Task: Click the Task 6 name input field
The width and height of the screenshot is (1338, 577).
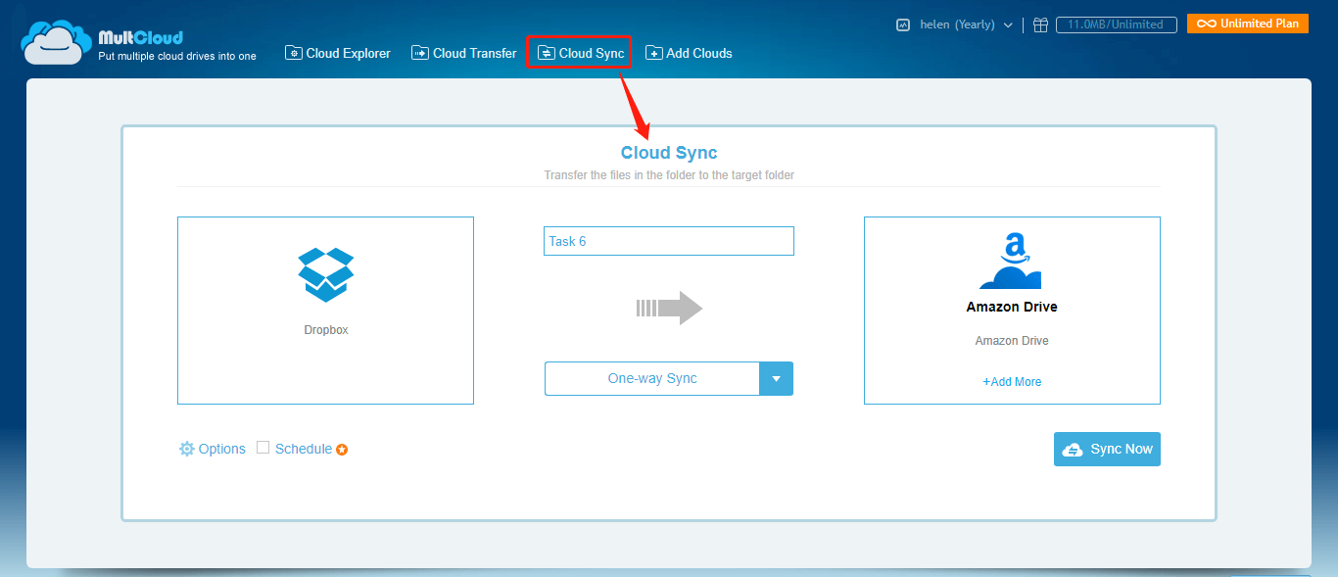Action: click(x=669, y=240)
